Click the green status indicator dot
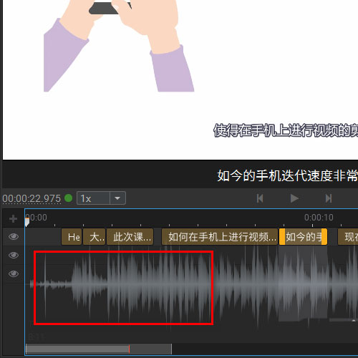The width and height of the screenshot is (358, 358). point(69,198)
